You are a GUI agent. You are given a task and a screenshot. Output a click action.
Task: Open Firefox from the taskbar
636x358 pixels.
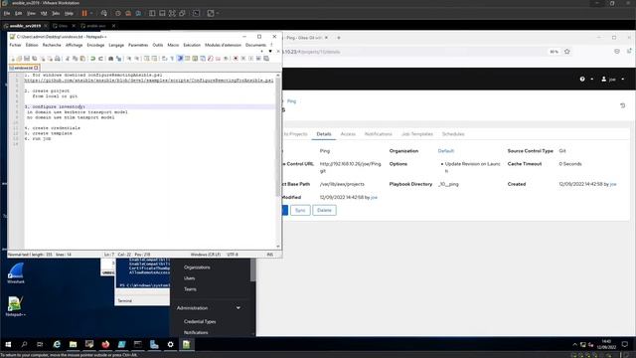pos(105,344)
